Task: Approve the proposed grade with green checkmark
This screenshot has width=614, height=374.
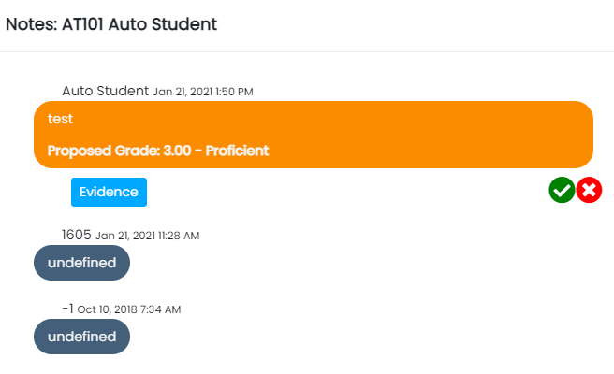Action: (562, 191)
